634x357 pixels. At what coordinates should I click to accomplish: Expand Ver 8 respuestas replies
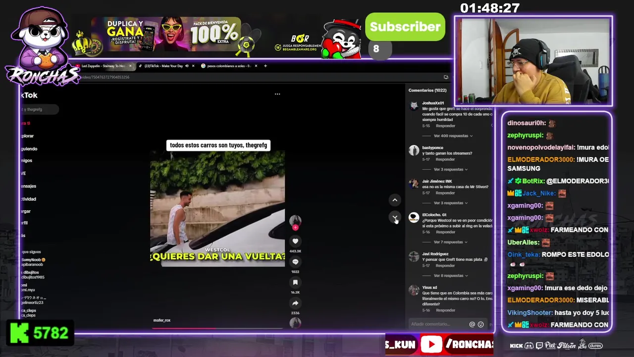(x=451, y=276)
